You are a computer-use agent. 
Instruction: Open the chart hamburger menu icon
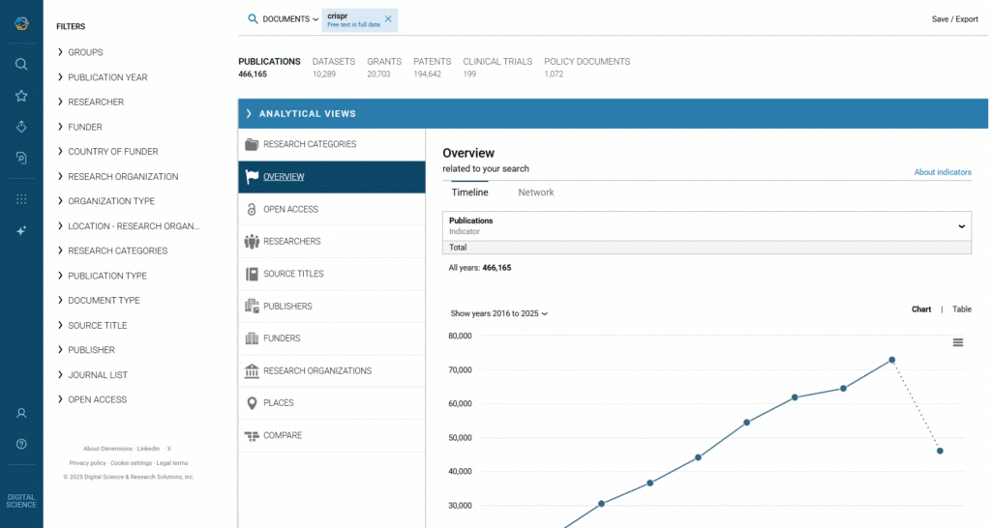click(957, 342)
